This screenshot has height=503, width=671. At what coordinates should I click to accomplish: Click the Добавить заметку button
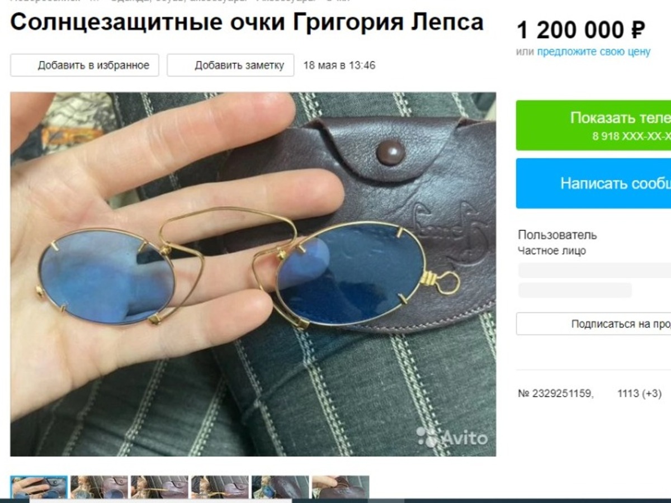[230, 65]
